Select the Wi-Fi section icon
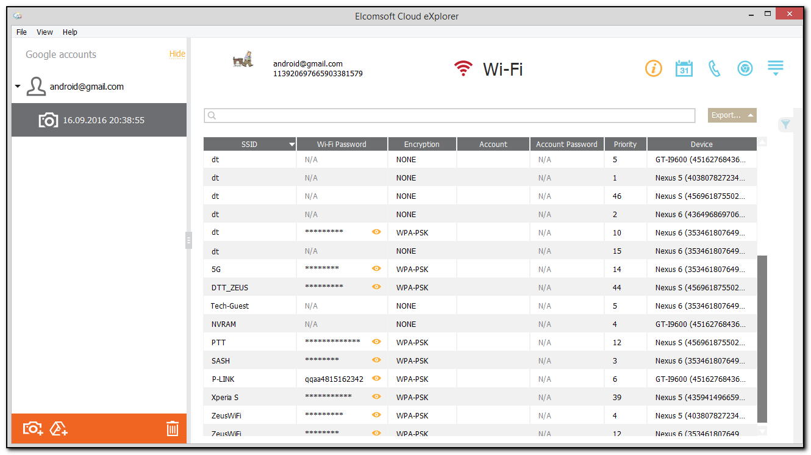The width and height of the screenshot is (811, 455). click(x=463, y=68)
